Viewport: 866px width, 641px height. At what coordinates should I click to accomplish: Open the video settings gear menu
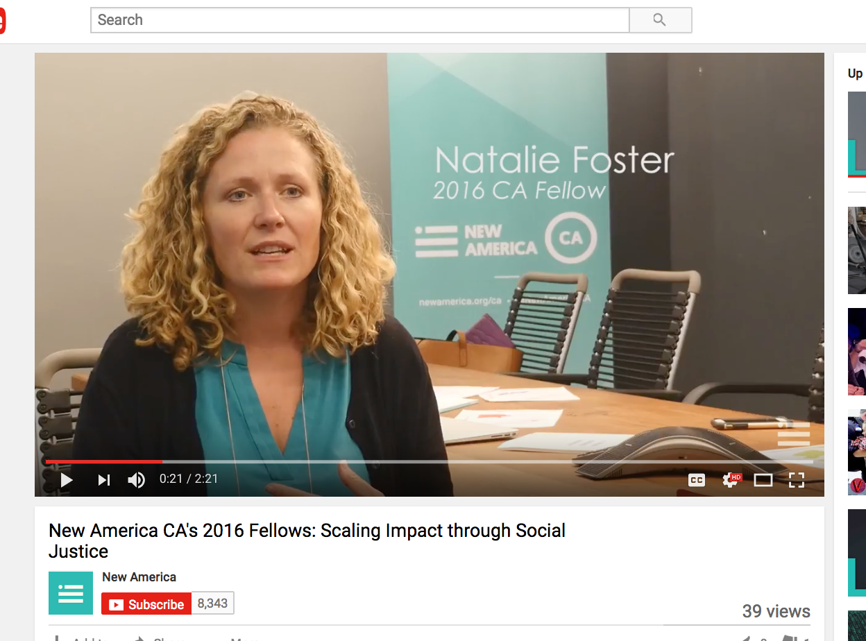731,479
